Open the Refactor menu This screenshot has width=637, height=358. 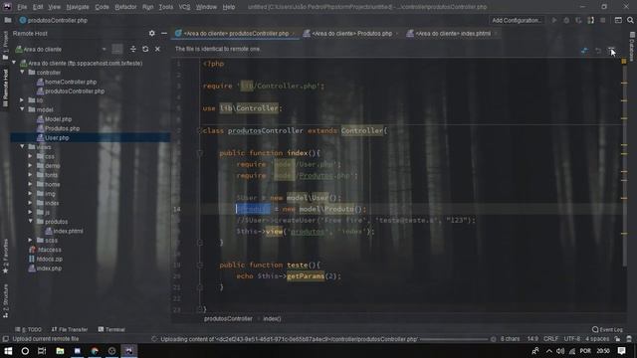tap(125, 7)
